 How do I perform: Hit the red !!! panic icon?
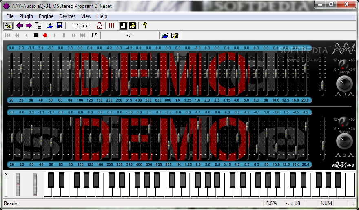111,25
